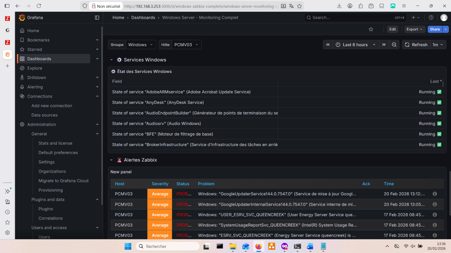451x253 pixels.
Task: Go to Home in the Grafana navigation
Action: (33, 31)
